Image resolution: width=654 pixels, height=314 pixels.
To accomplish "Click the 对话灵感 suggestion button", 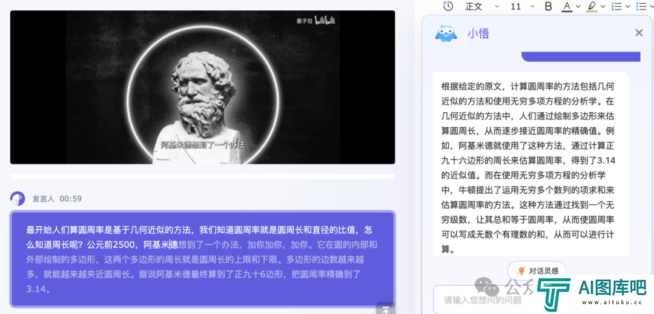I will tap(537, 270).
